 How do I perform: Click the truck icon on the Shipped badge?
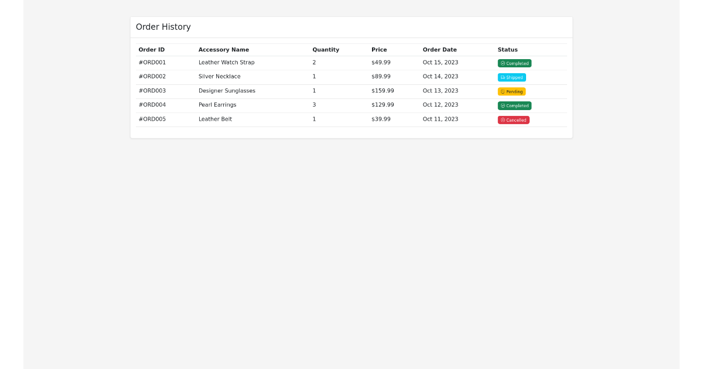click(x=503, y=77)
